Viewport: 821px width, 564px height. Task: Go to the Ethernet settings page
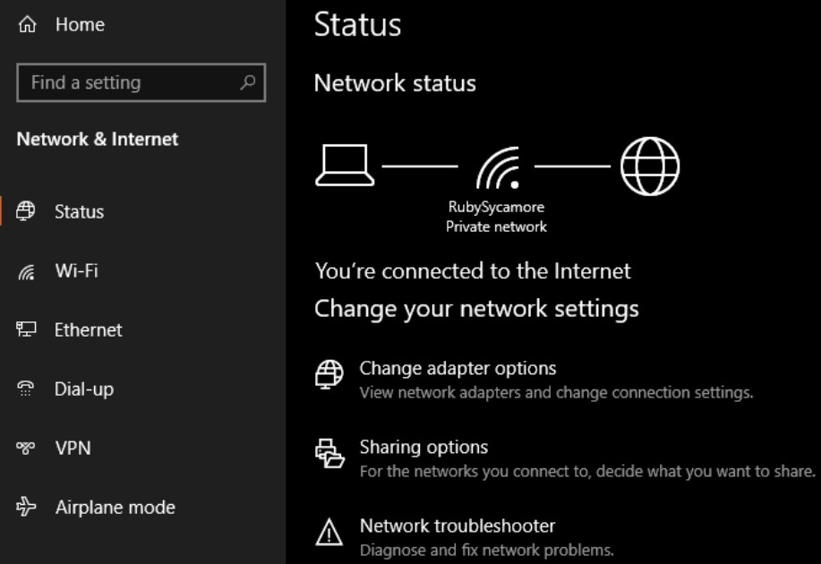point(88,329)
